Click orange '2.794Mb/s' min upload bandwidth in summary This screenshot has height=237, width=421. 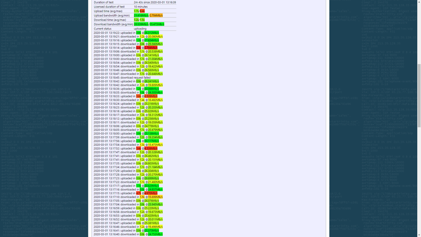[x=156, y=15]
